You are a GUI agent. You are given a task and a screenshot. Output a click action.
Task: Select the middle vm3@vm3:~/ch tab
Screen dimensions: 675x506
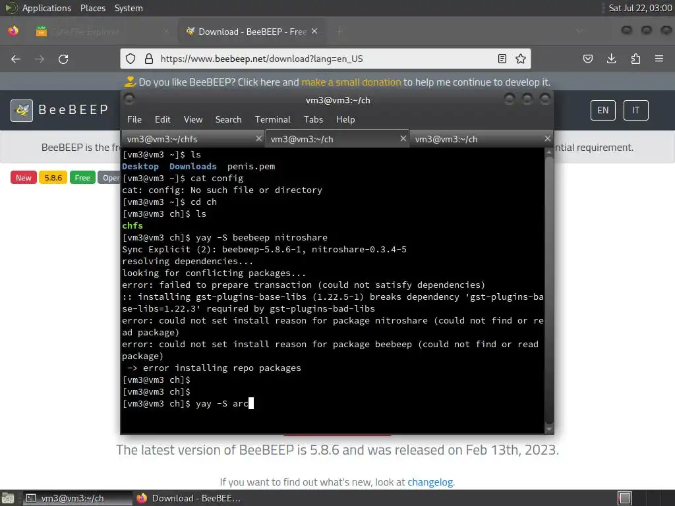tap(337, 139)
